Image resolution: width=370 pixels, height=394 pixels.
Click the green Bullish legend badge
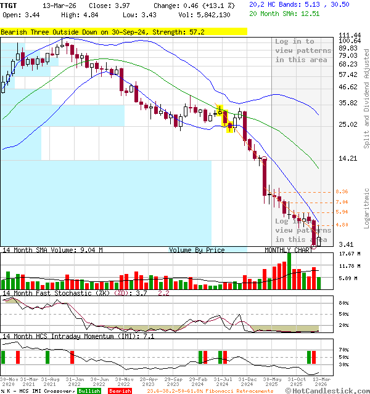pyautogui.click(x=89, y=390)
